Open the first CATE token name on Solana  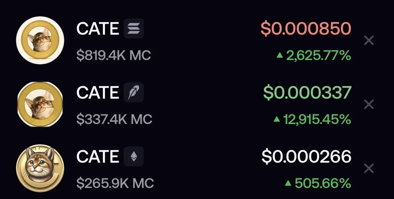coord(98,28)
